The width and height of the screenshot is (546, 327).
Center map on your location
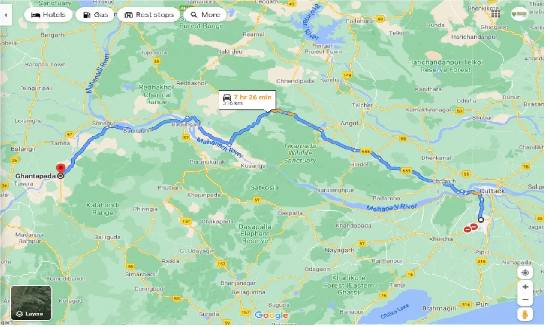(x=525, y=272)
